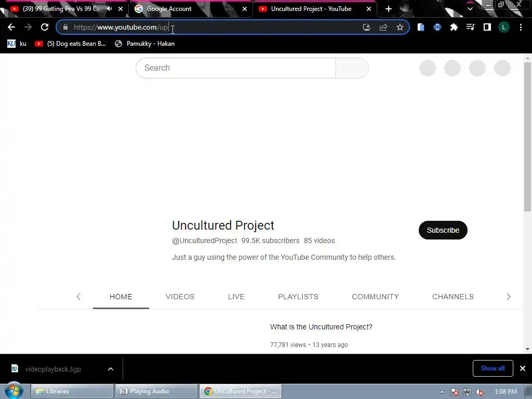
Task: Click the Uncultured Project channel title
Action: coord(223,225)
